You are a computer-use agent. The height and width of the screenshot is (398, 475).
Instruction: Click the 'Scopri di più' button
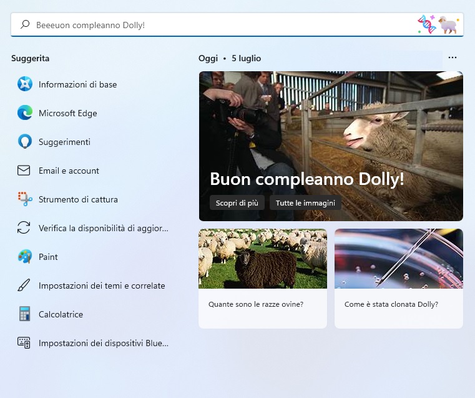pos(237,202)
